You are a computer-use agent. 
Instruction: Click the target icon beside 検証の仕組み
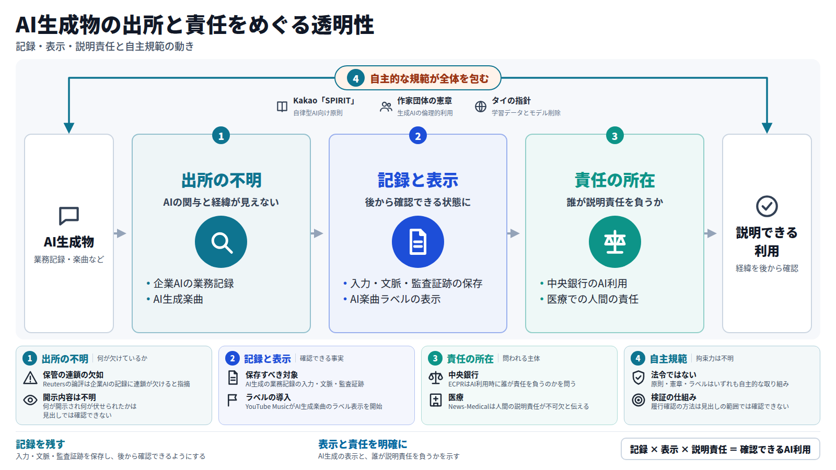point(638,400)
